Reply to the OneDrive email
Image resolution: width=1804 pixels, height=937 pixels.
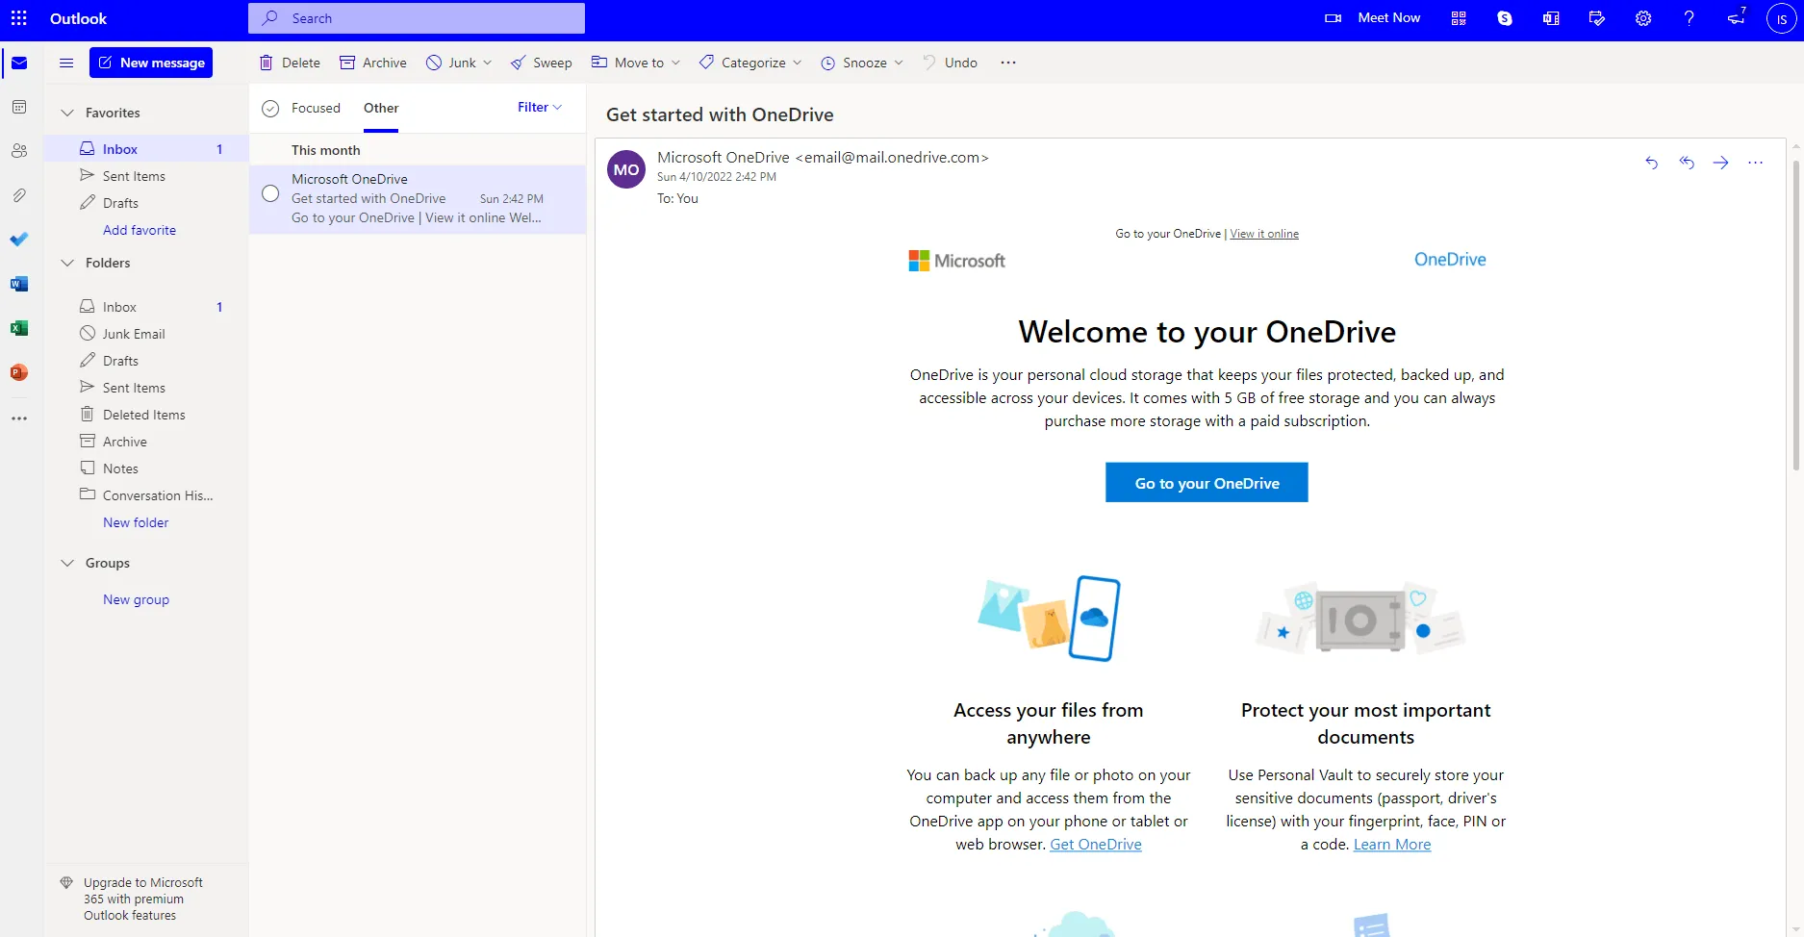tap(1652, 163)
